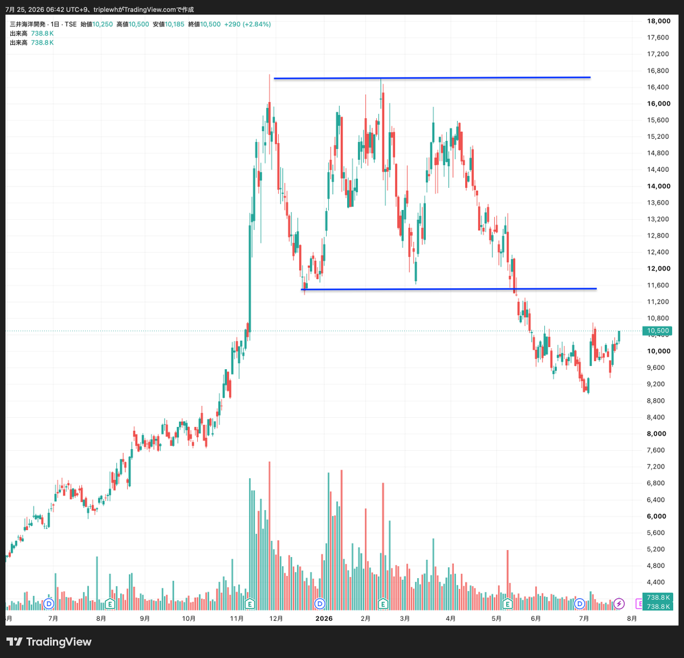Click the 12月 time axis label
The image size is (684, 658).
[x=276, y=619]
